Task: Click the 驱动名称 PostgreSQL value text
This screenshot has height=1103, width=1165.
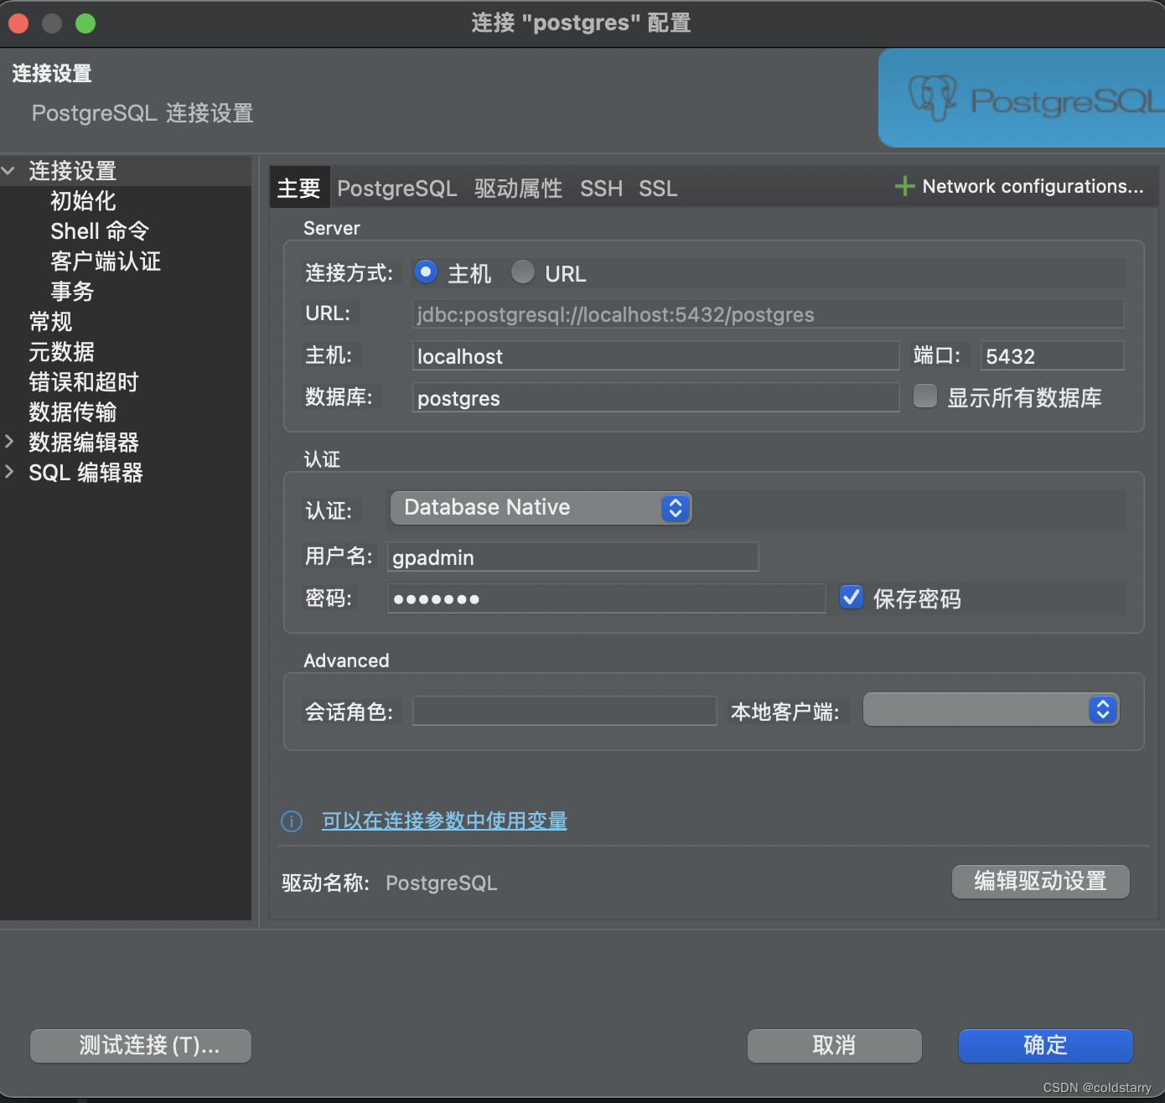Action: coord(442,883)
